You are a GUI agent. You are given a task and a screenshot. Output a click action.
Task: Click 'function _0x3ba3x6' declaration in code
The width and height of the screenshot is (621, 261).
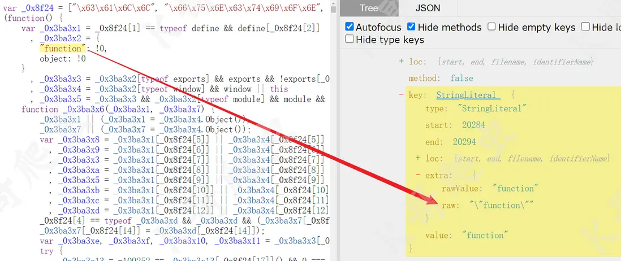point(118,109)
